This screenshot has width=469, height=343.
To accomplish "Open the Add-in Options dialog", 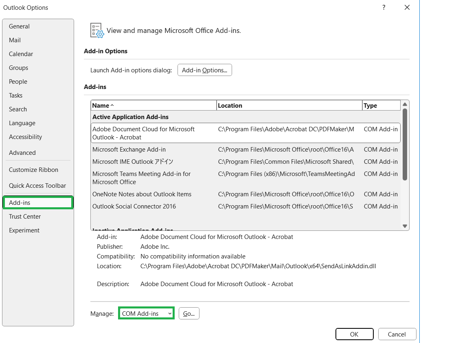I will 204,69.
